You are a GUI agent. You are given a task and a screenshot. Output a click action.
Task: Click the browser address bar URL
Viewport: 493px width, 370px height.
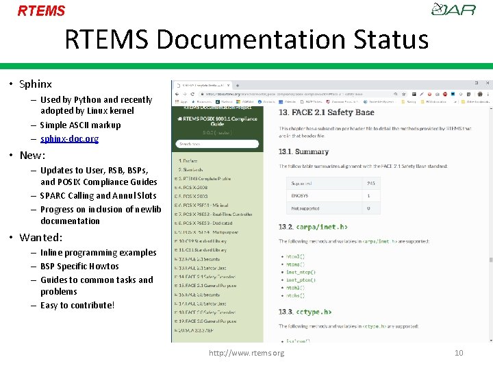(284, 94)
